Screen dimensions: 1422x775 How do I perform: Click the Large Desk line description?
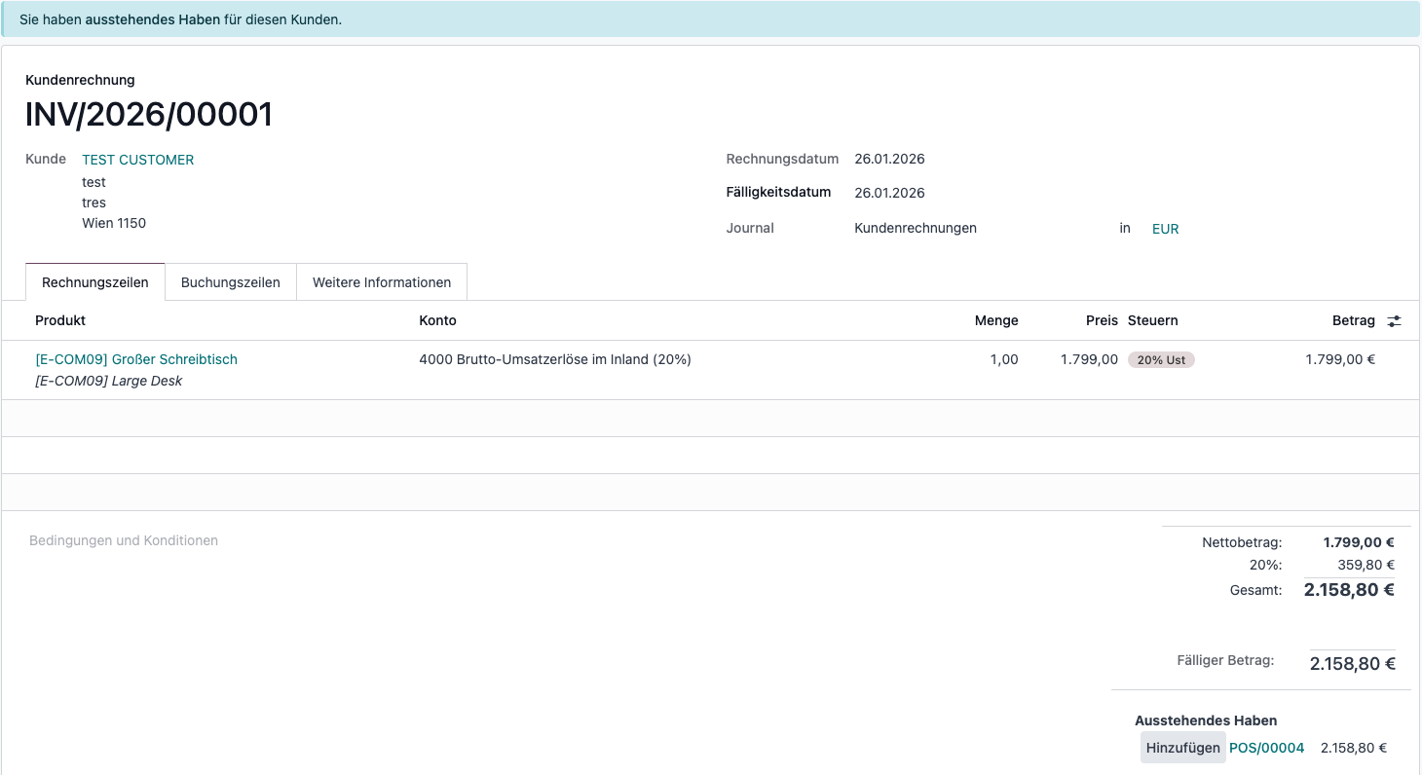109,381
